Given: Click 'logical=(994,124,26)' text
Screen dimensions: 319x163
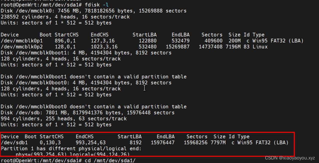Looking at the screenshot, I should coord(100,154).
